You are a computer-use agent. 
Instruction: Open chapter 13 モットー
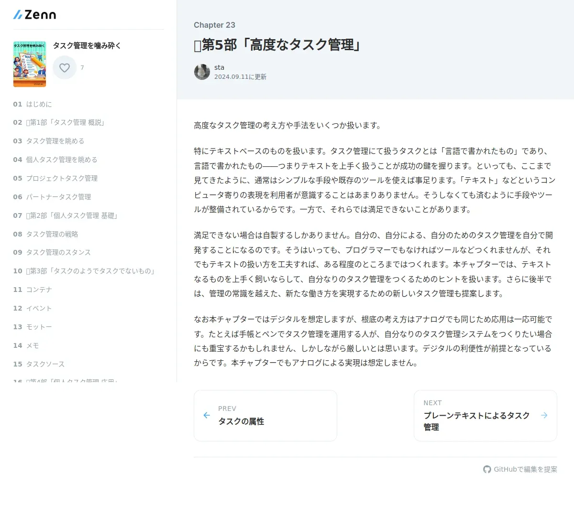click(33, 327)
